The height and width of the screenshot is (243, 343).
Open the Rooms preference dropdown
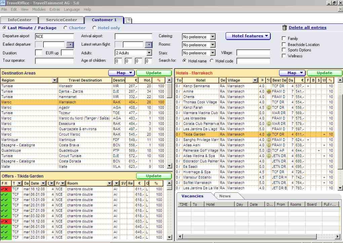click(213, 45)
